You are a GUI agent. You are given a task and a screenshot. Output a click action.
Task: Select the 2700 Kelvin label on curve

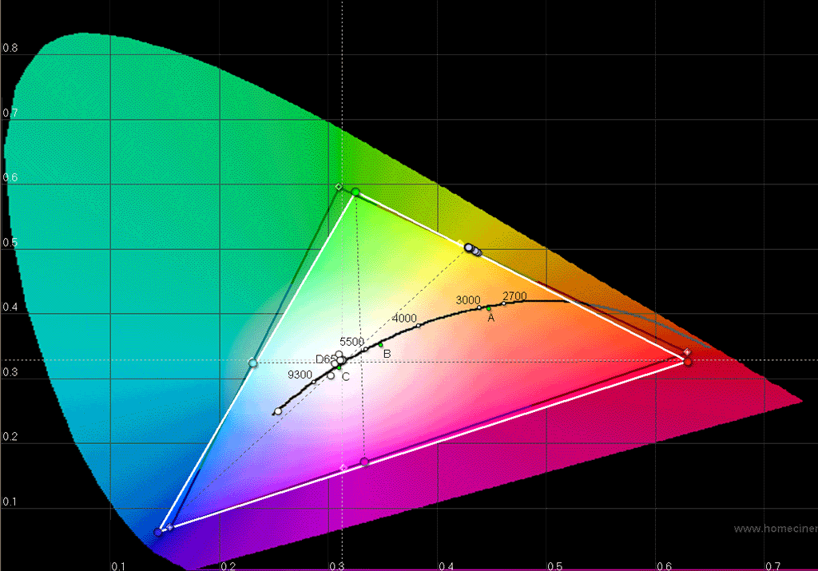514,296
